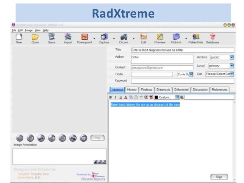Switch to the Differential tab
Viewport: 244px width, 183px height.
[181, 90]
